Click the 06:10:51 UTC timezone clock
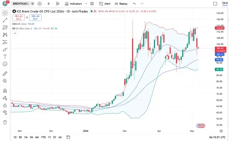The width and height of the screenshot is (229, 141). pyautogui.click(x=217, y=137)
